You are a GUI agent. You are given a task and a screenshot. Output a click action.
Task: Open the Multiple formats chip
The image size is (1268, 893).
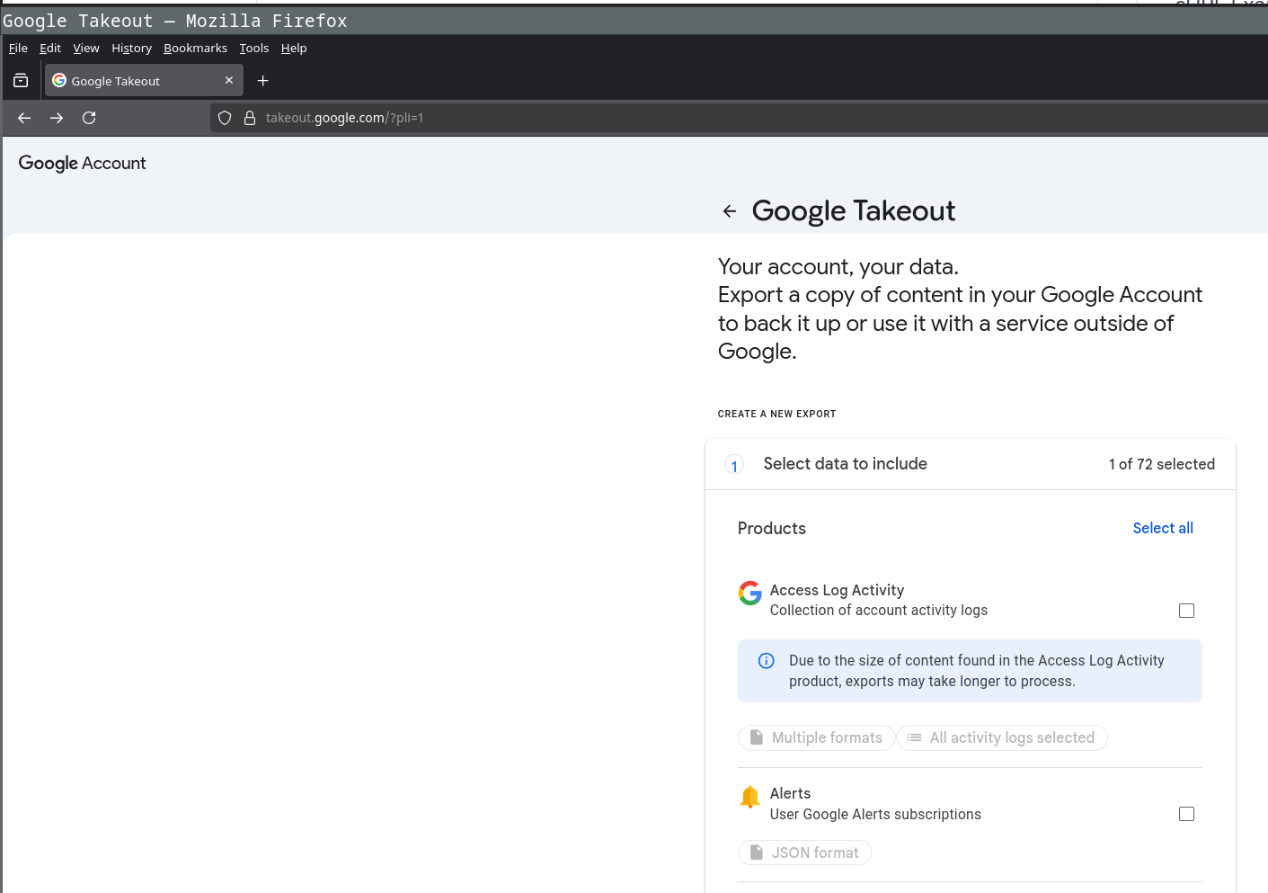(x=816, y=737)
